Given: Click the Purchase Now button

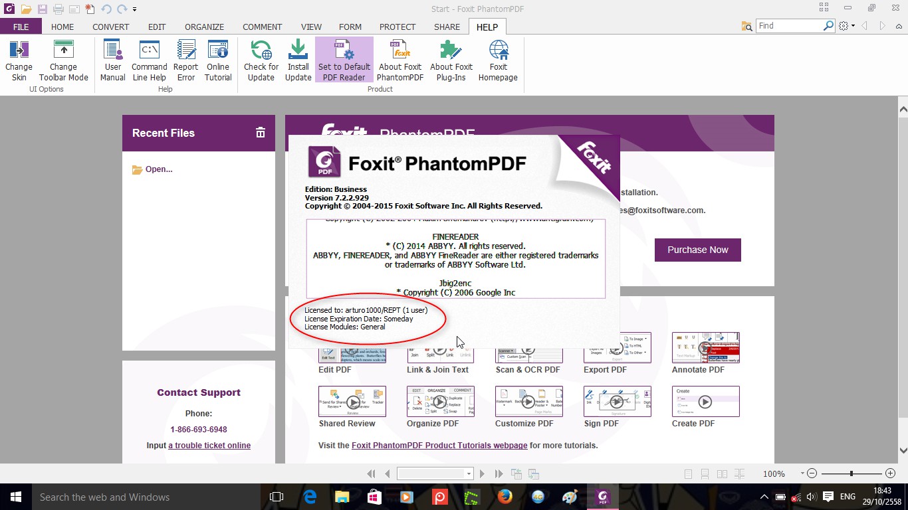Looking at the screenshot, I should point(697,250).
